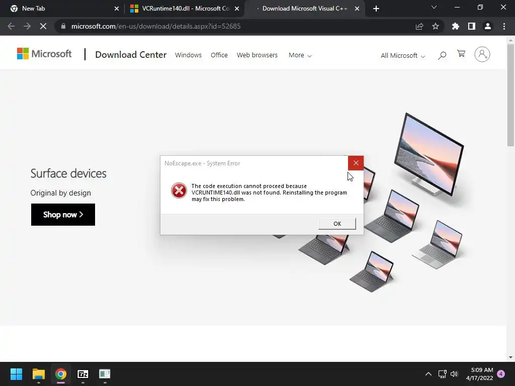The image size is (515, 386).
Task: Expand the All Microsoft dropdown
Action: 403,55
